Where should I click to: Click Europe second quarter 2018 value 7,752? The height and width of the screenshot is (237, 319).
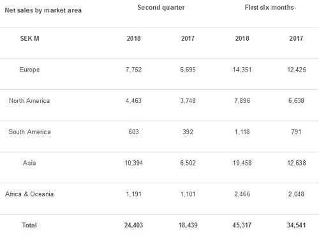point(133,70)
